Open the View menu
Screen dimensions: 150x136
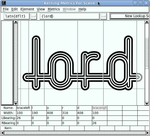pos(41,9)
